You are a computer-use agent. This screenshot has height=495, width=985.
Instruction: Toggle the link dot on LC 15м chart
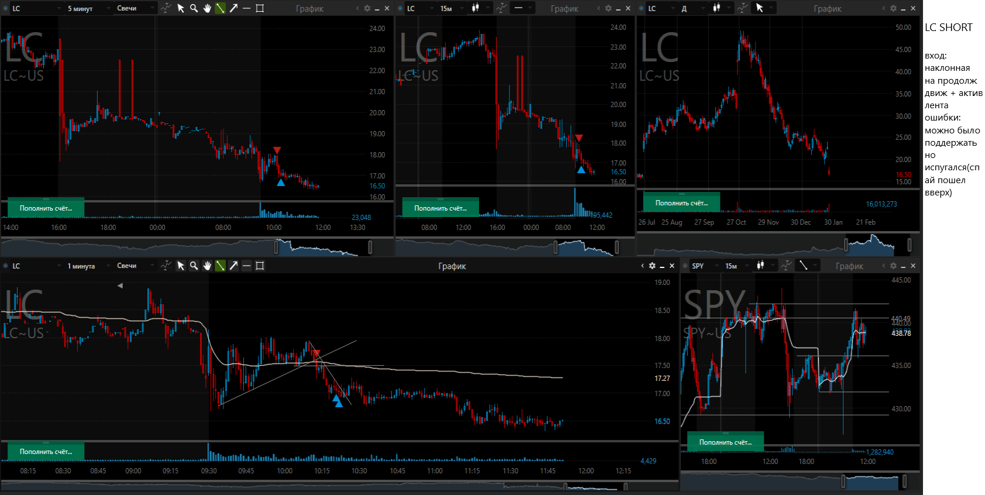point(400,8)
